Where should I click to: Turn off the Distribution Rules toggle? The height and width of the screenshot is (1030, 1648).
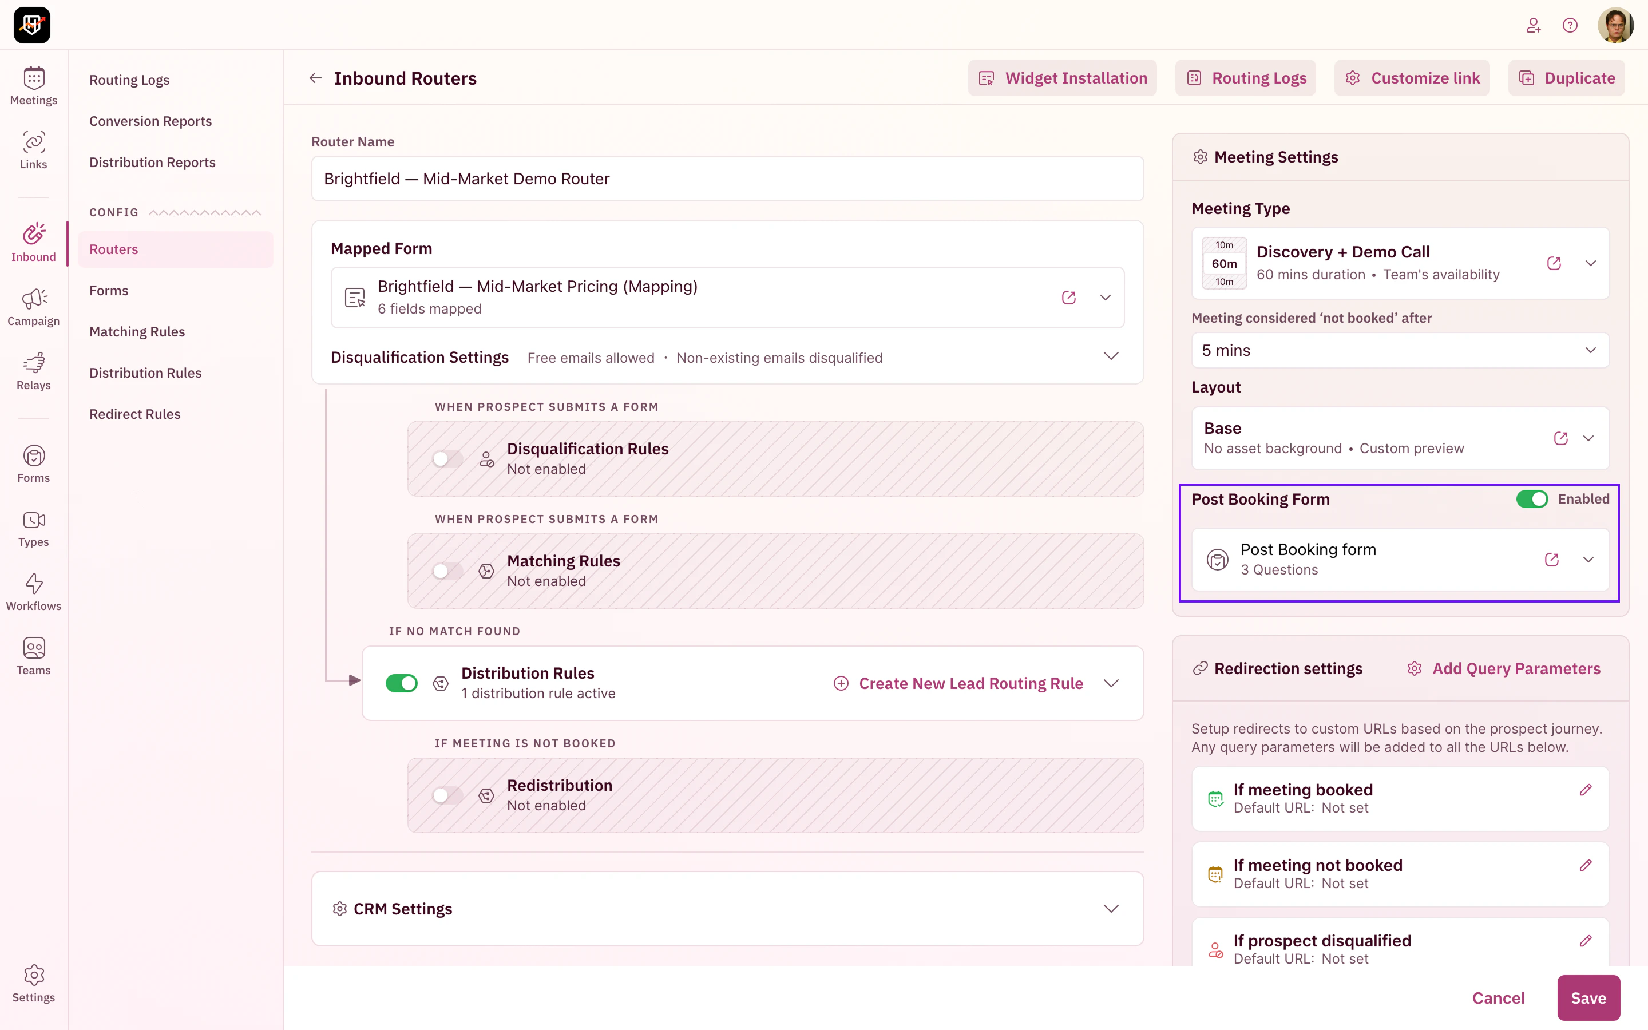(402, 683)
